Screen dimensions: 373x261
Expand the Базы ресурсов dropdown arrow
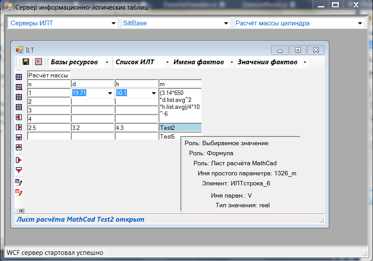coord(107,62)
